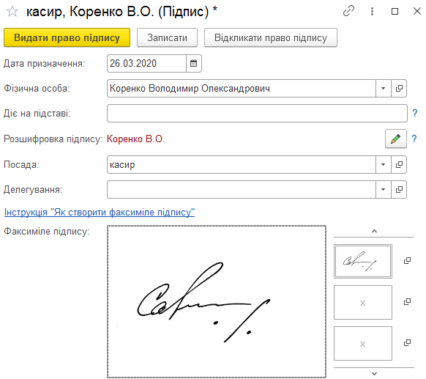
Task: Click the Посада field containing касир
Action: 242,165
